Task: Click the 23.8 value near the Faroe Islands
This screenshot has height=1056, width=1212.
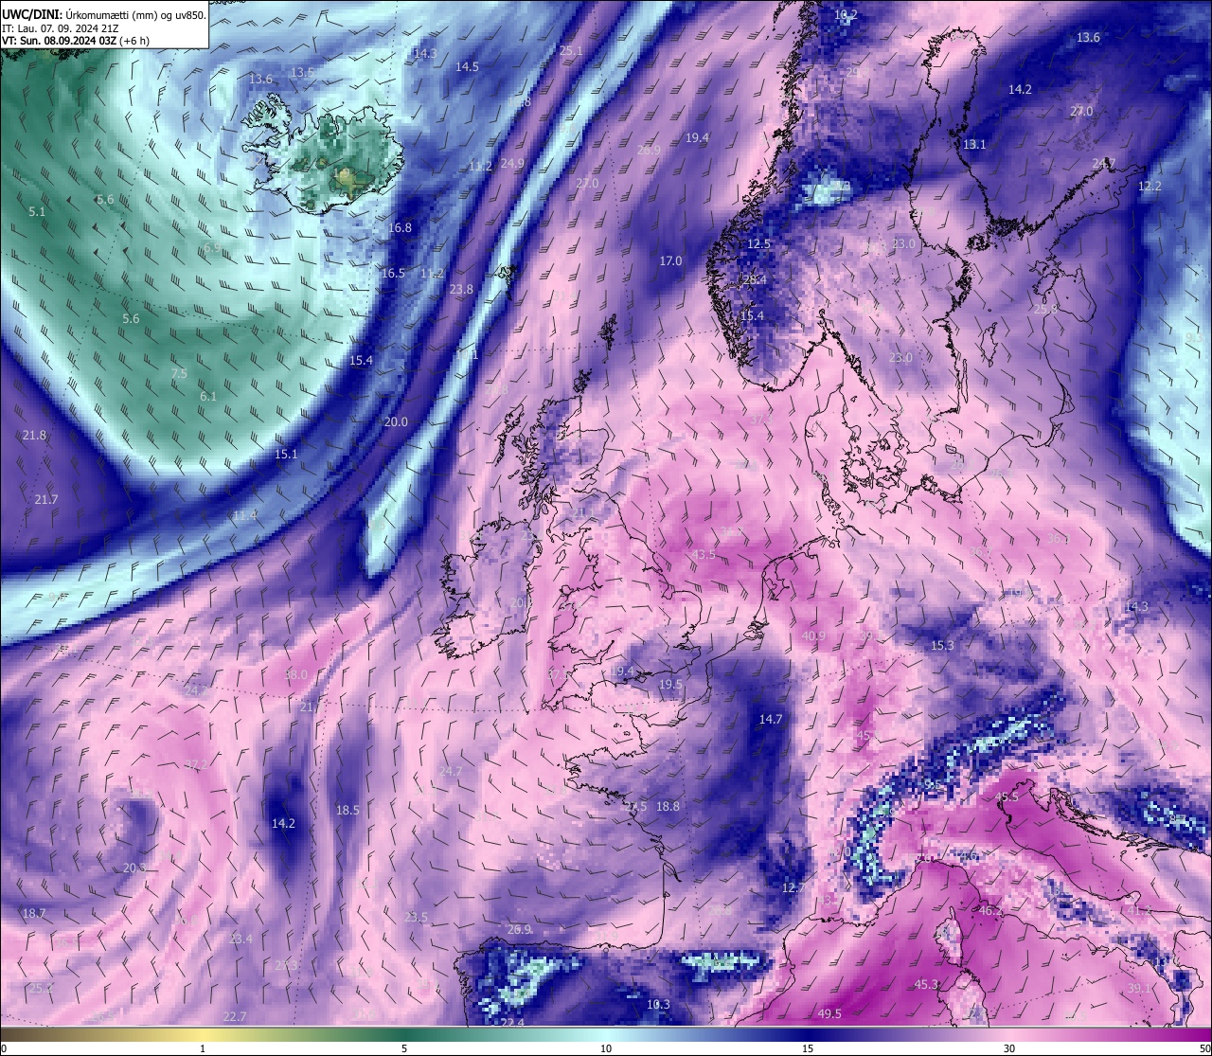Action: click(461, 289)
